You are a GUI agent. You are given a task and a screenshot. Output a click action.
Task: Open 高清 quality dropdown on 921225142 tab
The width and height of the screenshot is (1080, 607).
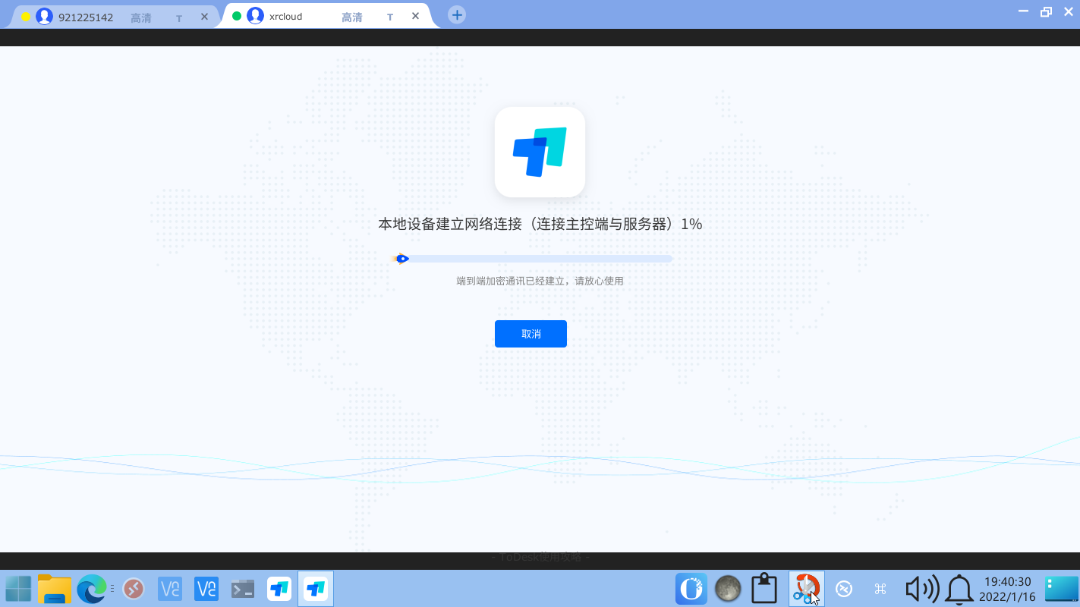click(x=140, y=17)
